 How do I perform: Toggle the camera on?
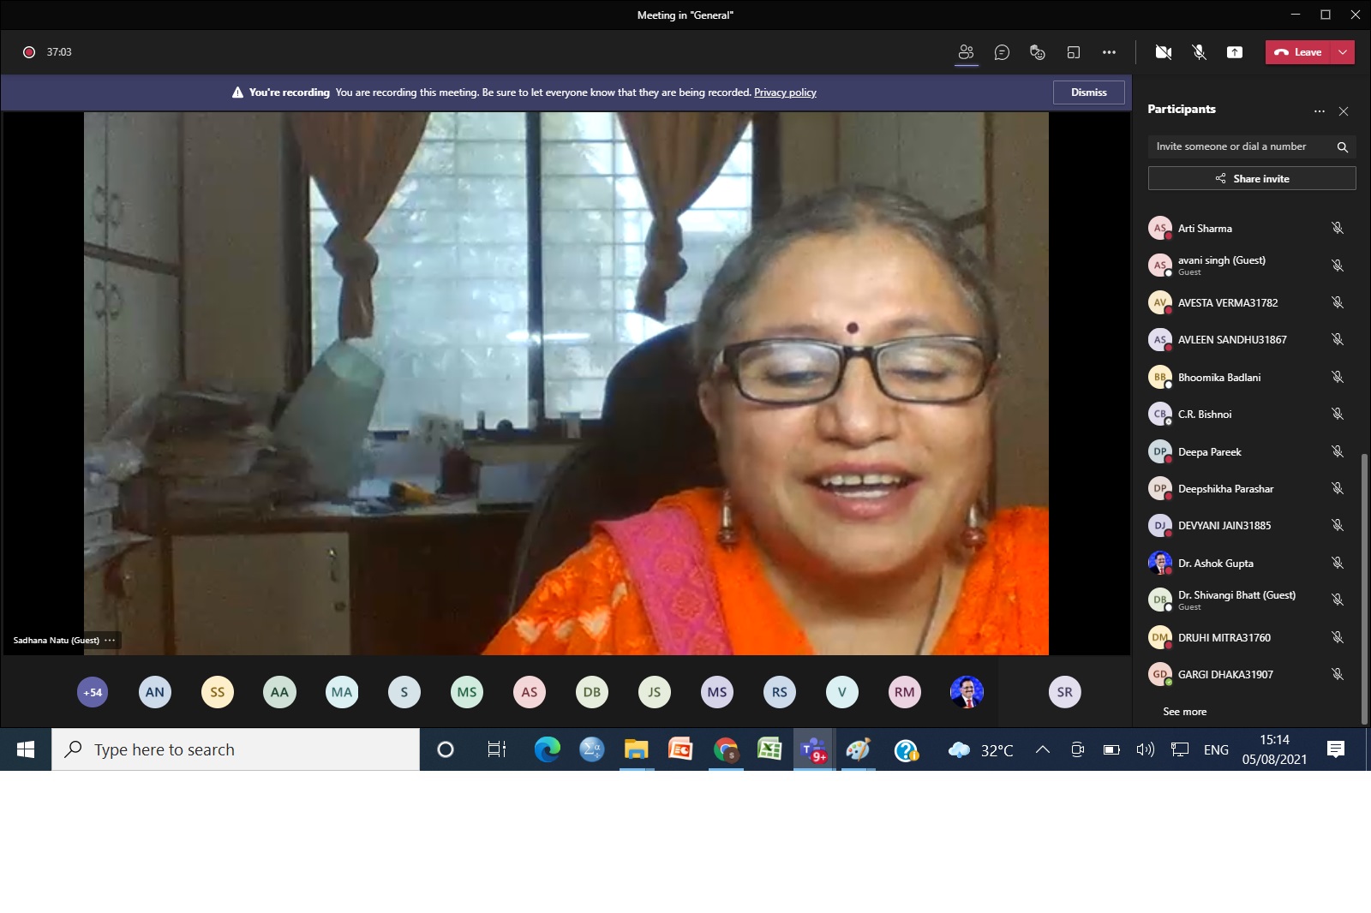pyautogui.click(x=1163, y=52)
